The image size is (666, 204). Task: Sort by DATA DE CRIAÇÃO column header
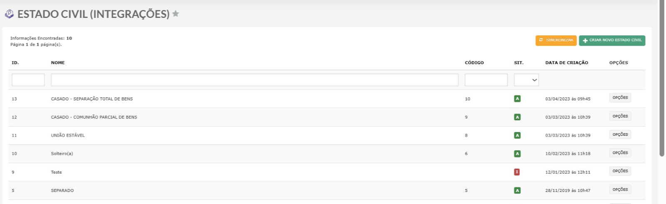[567, 62]
